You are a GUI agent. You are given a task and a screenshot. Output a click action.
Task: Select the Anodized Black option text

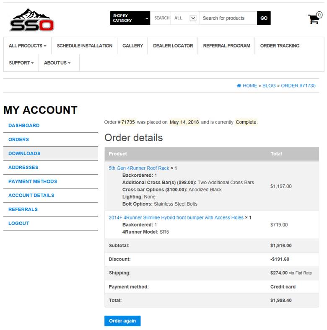coord(205,190)
